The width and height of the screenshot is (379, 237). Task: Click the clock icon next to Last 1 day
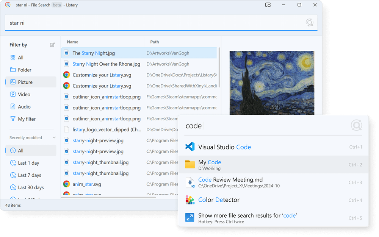(x=13, y=163)
